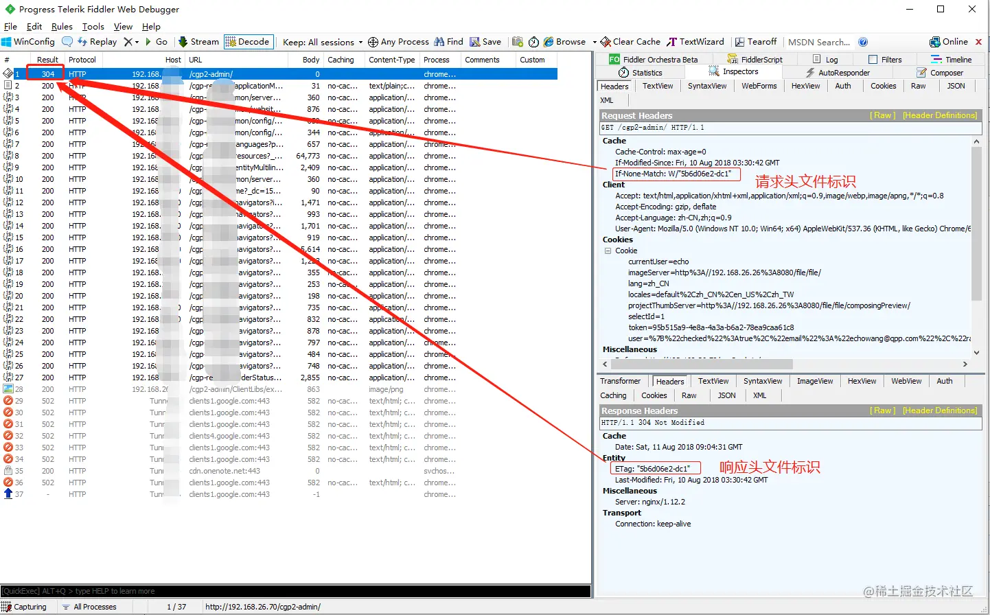This screenshot has height=615, width=990.
Task: Toggle the Decode button
Action: click(x=248, y=42)
